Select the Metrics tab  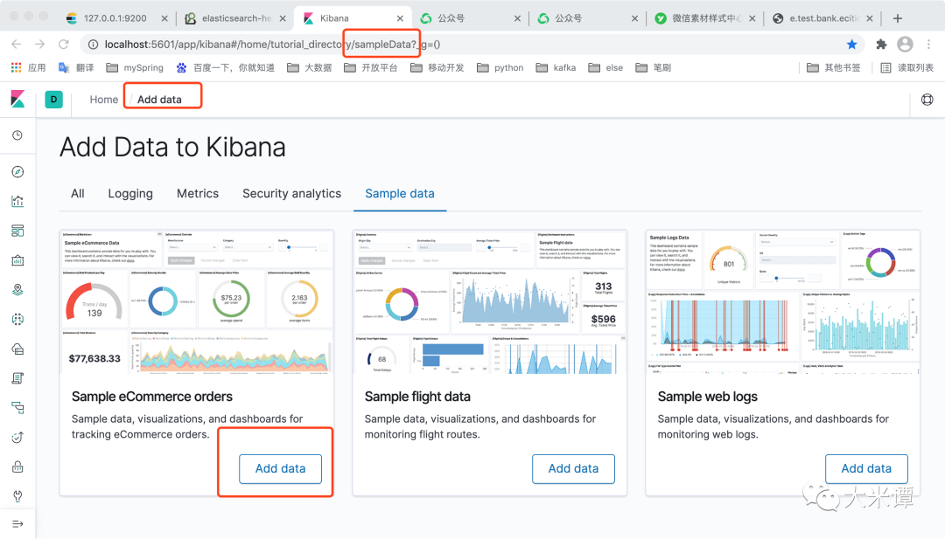click(198, 194)
